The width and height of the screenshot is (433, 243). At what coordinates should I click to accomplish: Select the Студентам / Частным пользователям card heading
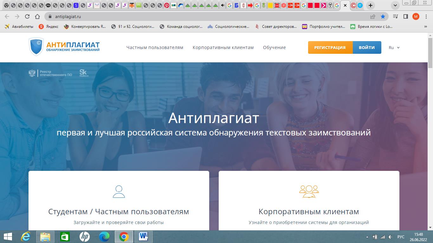coord(119,211)
